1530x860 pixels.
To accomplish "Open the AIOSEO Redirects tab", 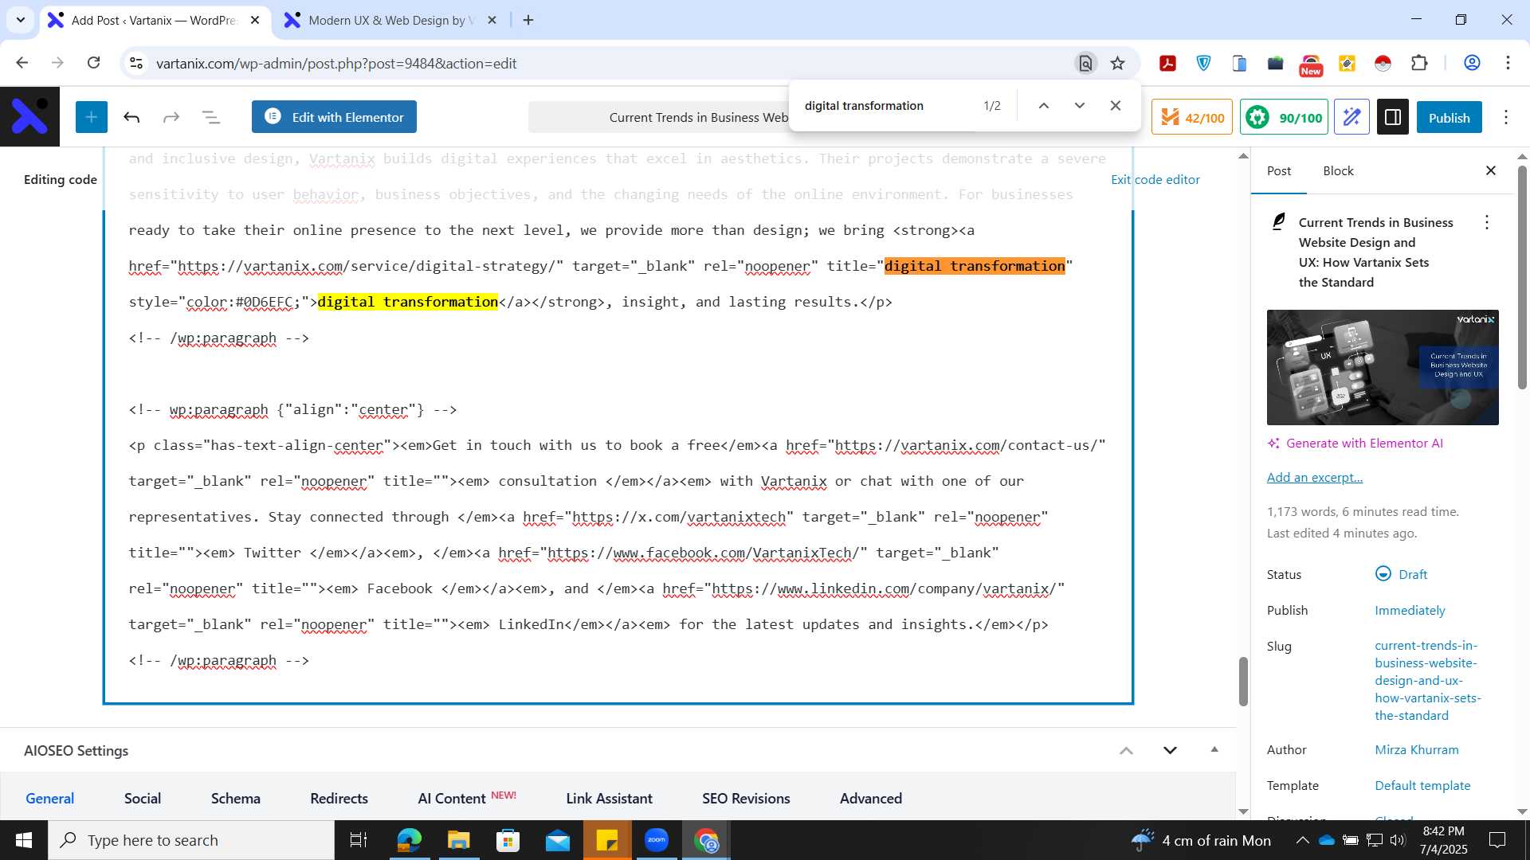I will click(339, 798).
